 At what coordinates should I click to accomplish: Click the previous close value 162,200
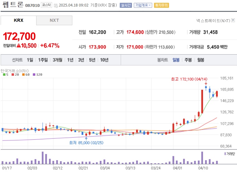[x=97, y=32]
